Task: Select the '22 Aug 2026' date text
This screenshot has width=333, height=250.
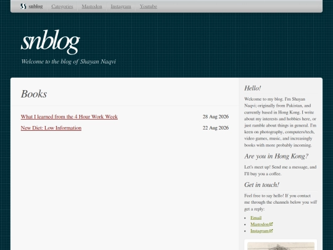Action: click(x=216, y=128)
